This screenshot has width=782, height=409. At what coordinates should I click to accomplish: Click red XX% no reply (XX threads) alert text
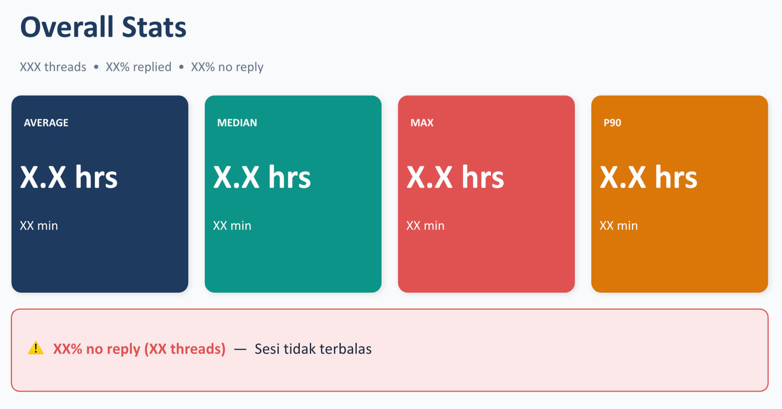(139, 349)
